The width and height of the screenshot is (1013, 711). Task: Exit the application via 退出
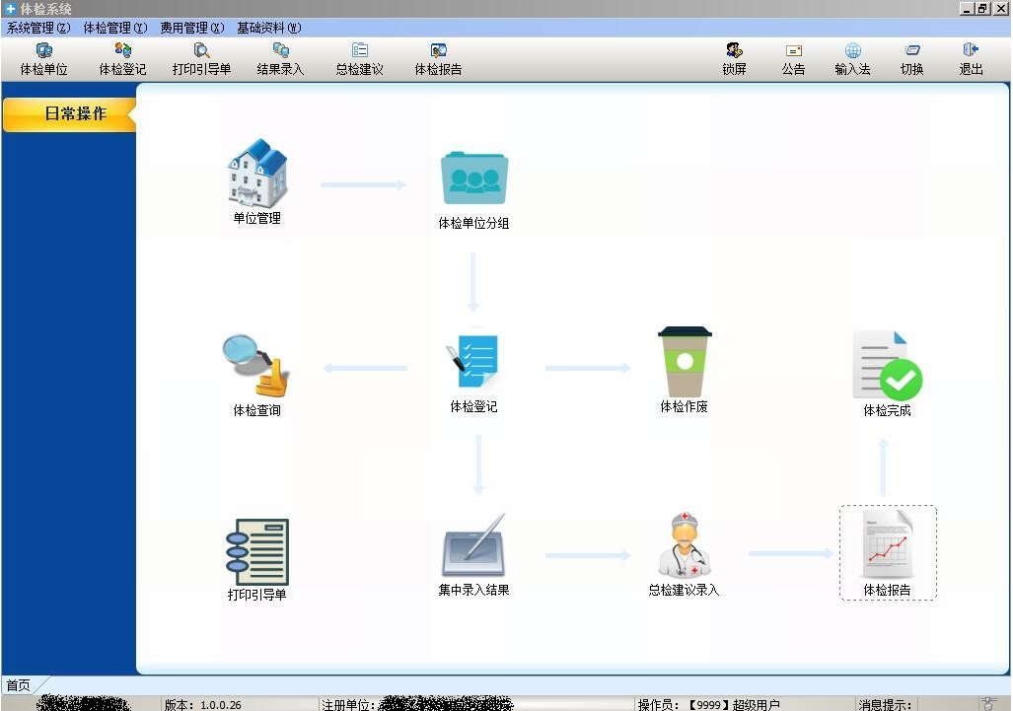click(971, 59)
